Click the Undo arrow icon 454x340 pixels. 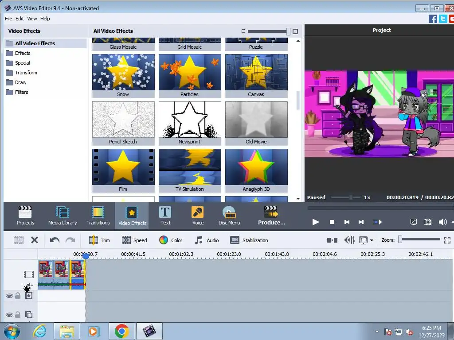(x=55, y=240)
